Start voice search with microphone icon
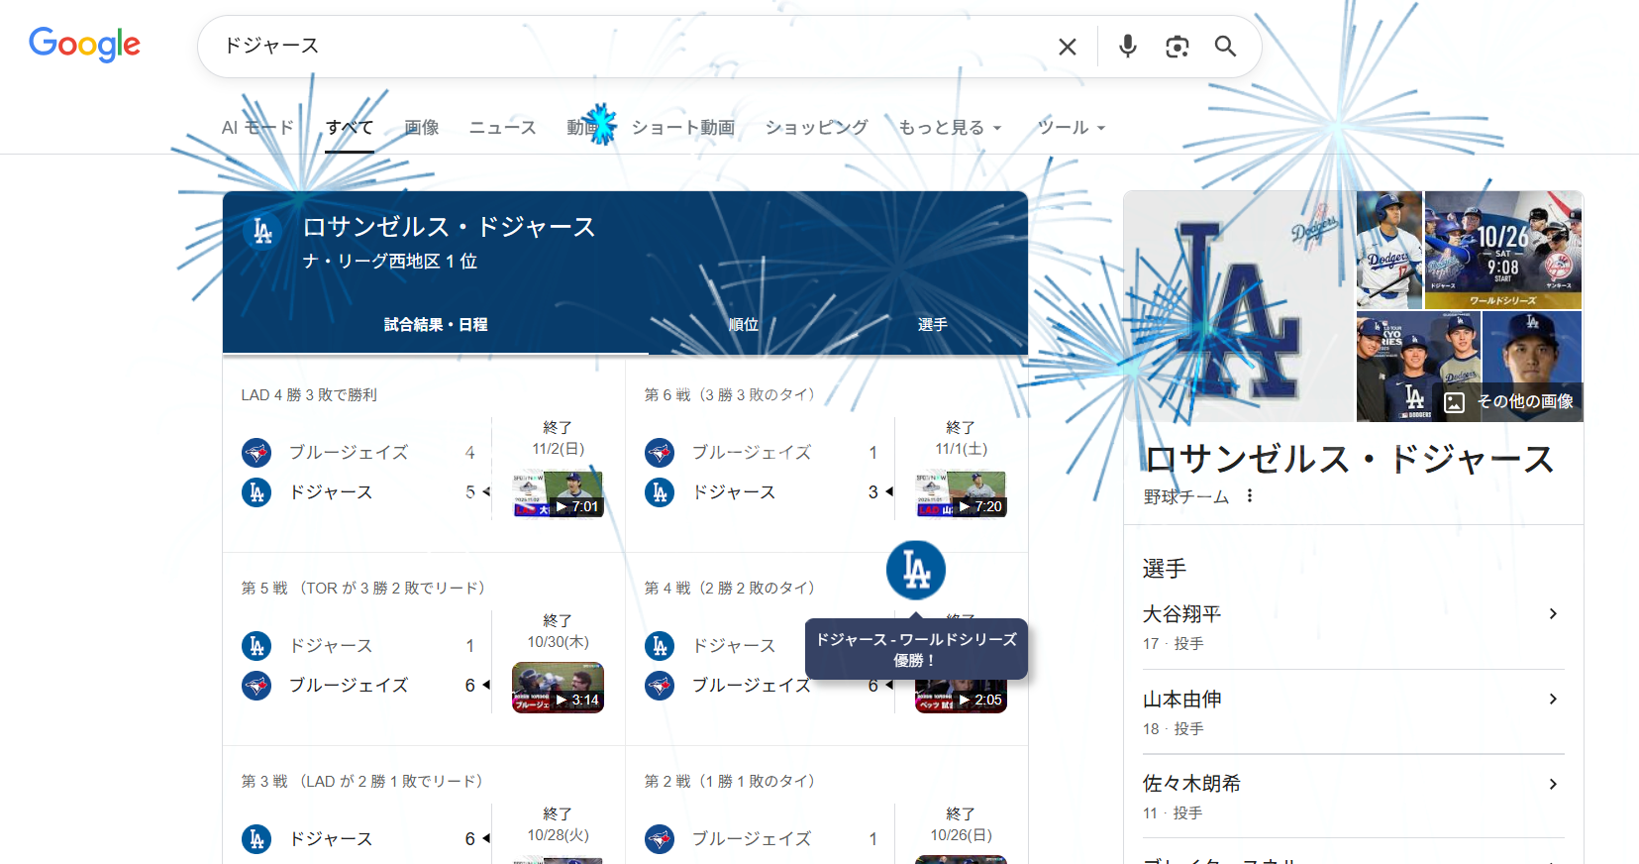Viewport: 1639px width, 864px height. click(x=1127, y=47)
